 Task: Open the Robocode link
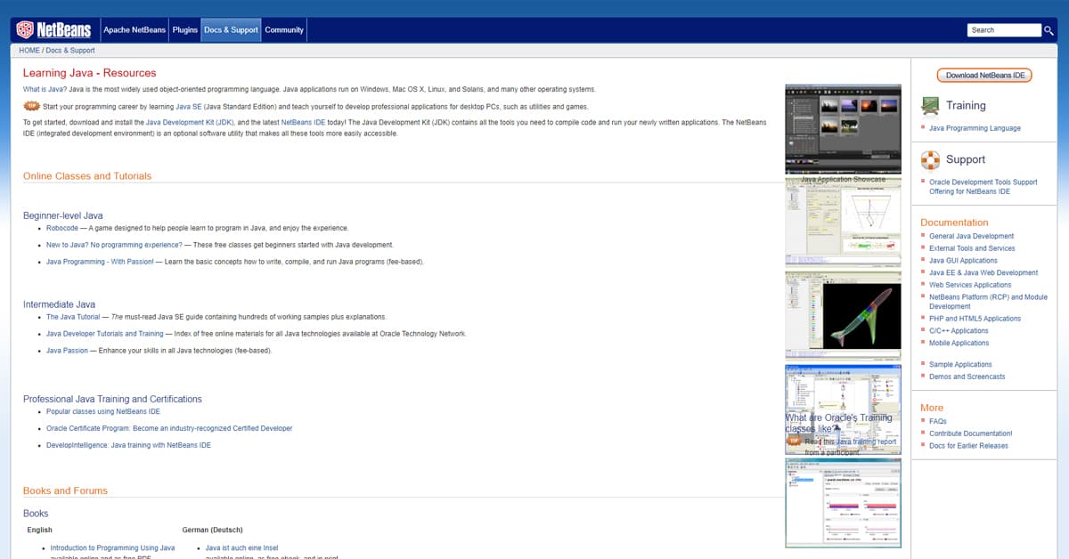point(61,228)
